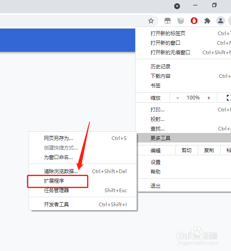231x251 pixels.
Task: Click the 复制 button
Action: (209, 150)
